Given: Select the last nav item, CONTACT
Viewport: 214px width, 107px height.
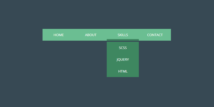Looking at the screenshot, I should [155, 35].
